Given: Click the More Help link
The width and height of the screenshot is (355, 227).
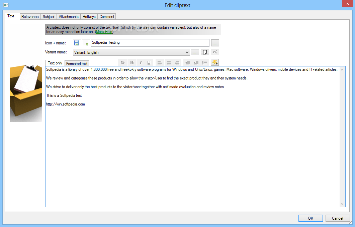Looking at the screenshot, I should click(104, 32).
